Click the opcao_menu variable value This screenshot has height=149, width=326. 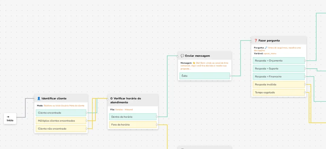(x=270, y=54)
